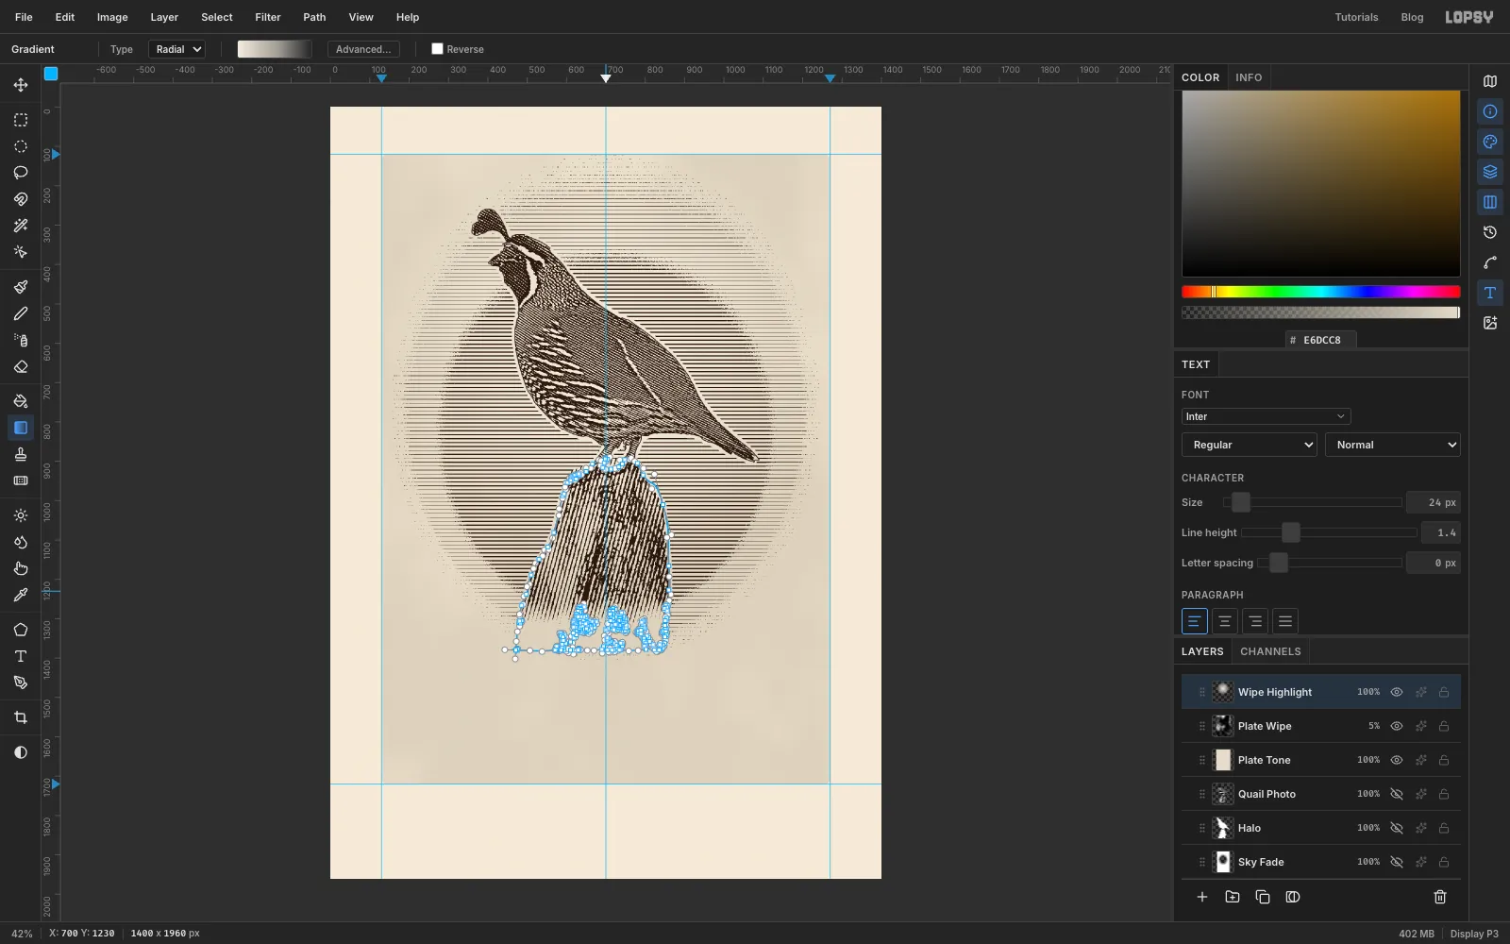1510x944 pixels.
Task: Switch to the Channels tab
Action: (x=1270, y=651)
